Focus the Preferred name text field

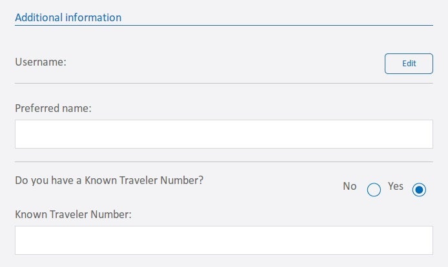[223, 134]
